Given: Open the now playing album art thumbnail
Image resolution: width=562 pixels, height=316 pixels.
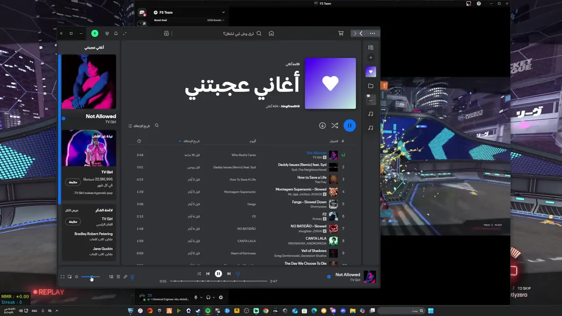Looking at the screenshot, I should click(370, 277).
